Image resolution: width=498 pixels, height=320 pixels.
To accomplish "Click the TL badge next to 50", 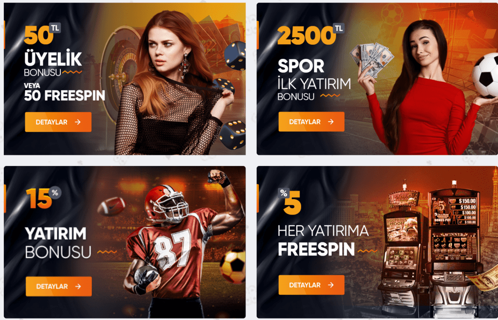I will (x=55, y=28).
